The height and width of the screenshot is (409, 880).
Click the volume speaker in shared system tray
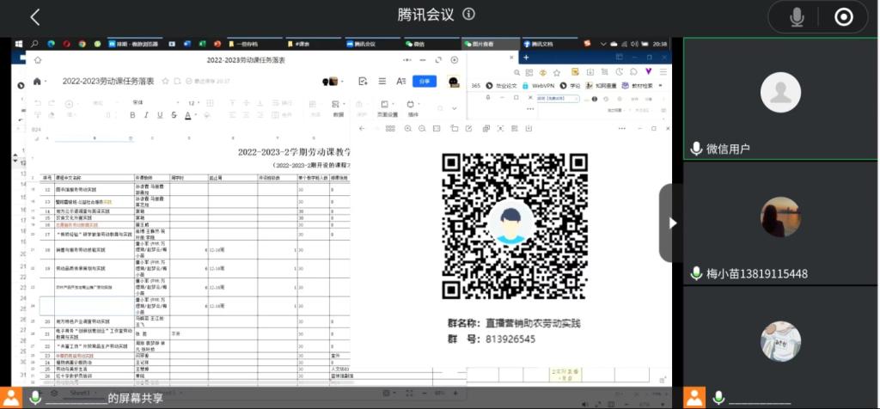tap(633, 44)
